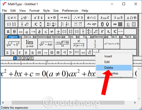This screenshot has width=142, height=110.
Task: Switch to the Geometry tab
Action: click(x=99, y=37)
